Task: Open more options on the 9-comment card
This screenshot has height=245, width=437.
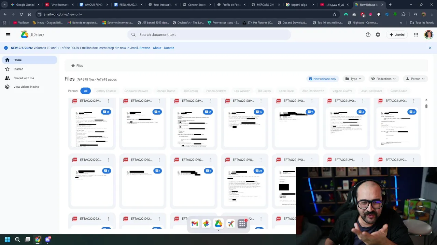Action: pos(312,101)
